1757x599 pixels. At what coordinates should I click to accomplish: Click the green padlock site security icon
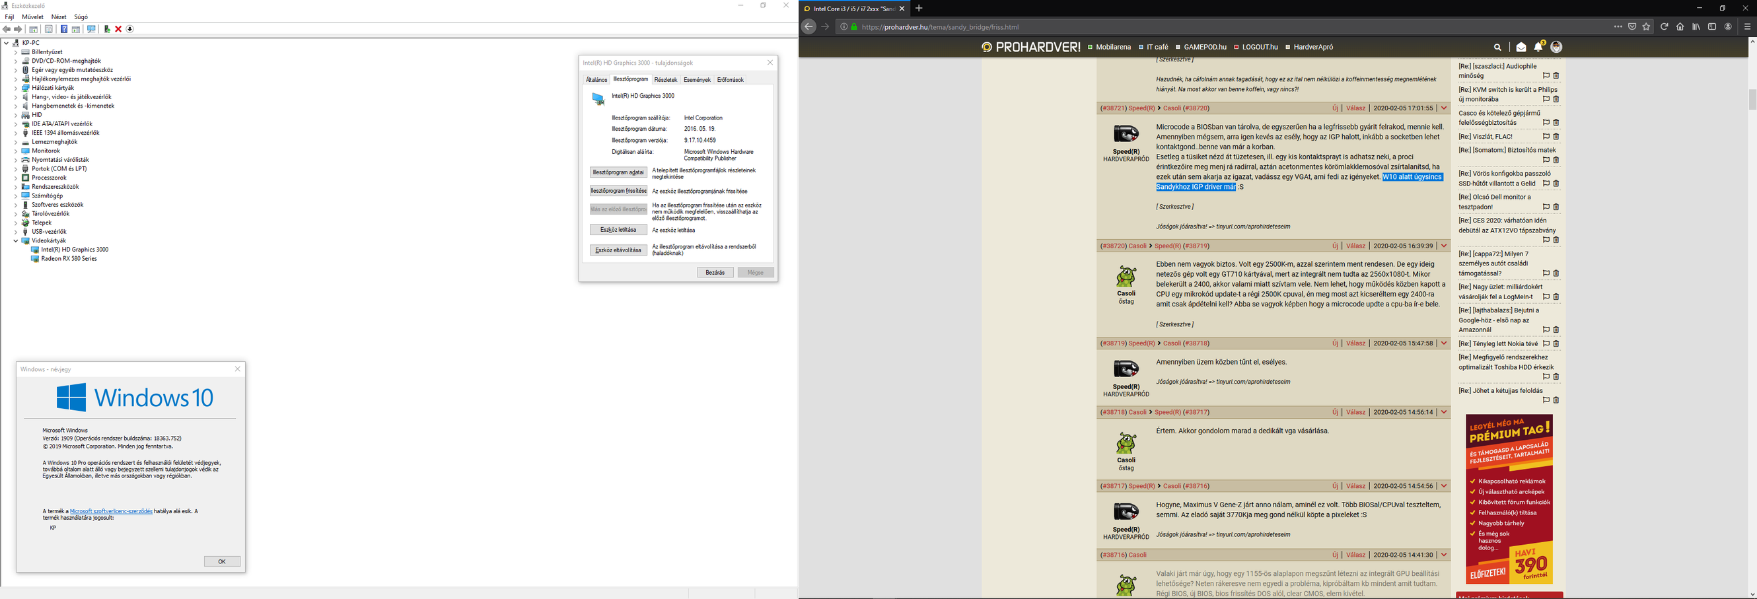point(855,26)
